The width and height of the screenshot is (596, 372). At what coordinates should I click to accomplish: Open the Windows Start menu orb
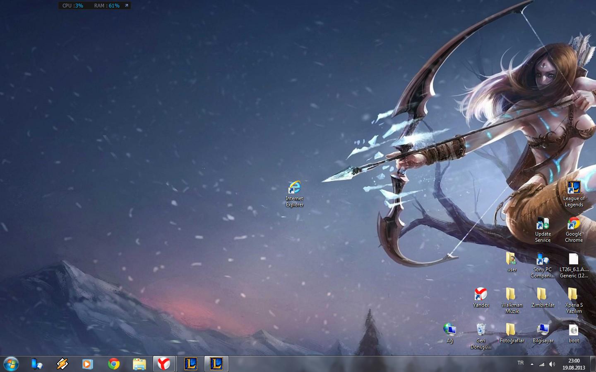(x=11, y=364)
